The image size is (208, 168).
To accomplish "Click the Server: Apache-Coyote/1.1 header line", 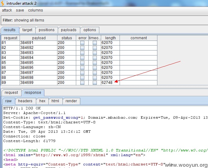I will point(34,113).
